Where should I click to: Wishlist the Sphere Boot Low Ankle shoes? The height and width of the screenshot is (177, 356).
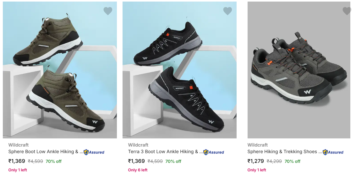tap(108, 11)
